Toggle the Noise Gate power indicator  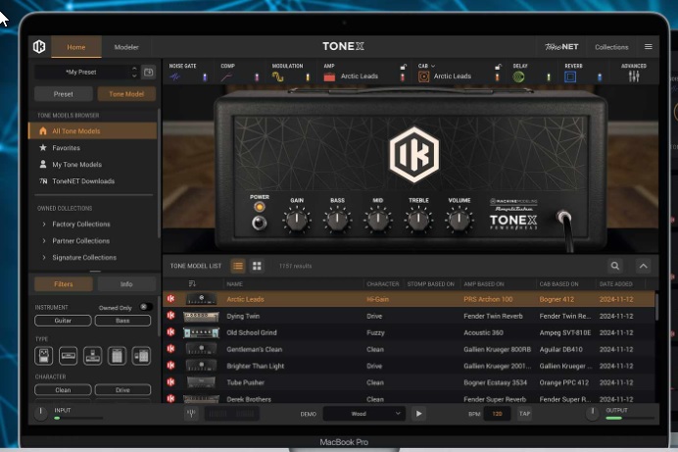click(x=205, y=77)
